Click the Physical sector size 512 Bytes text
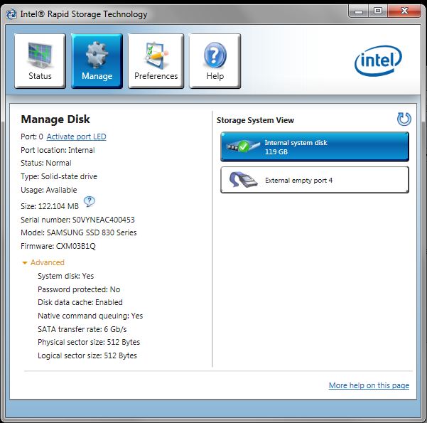427x423 pixels. click(x=89, y=342)
